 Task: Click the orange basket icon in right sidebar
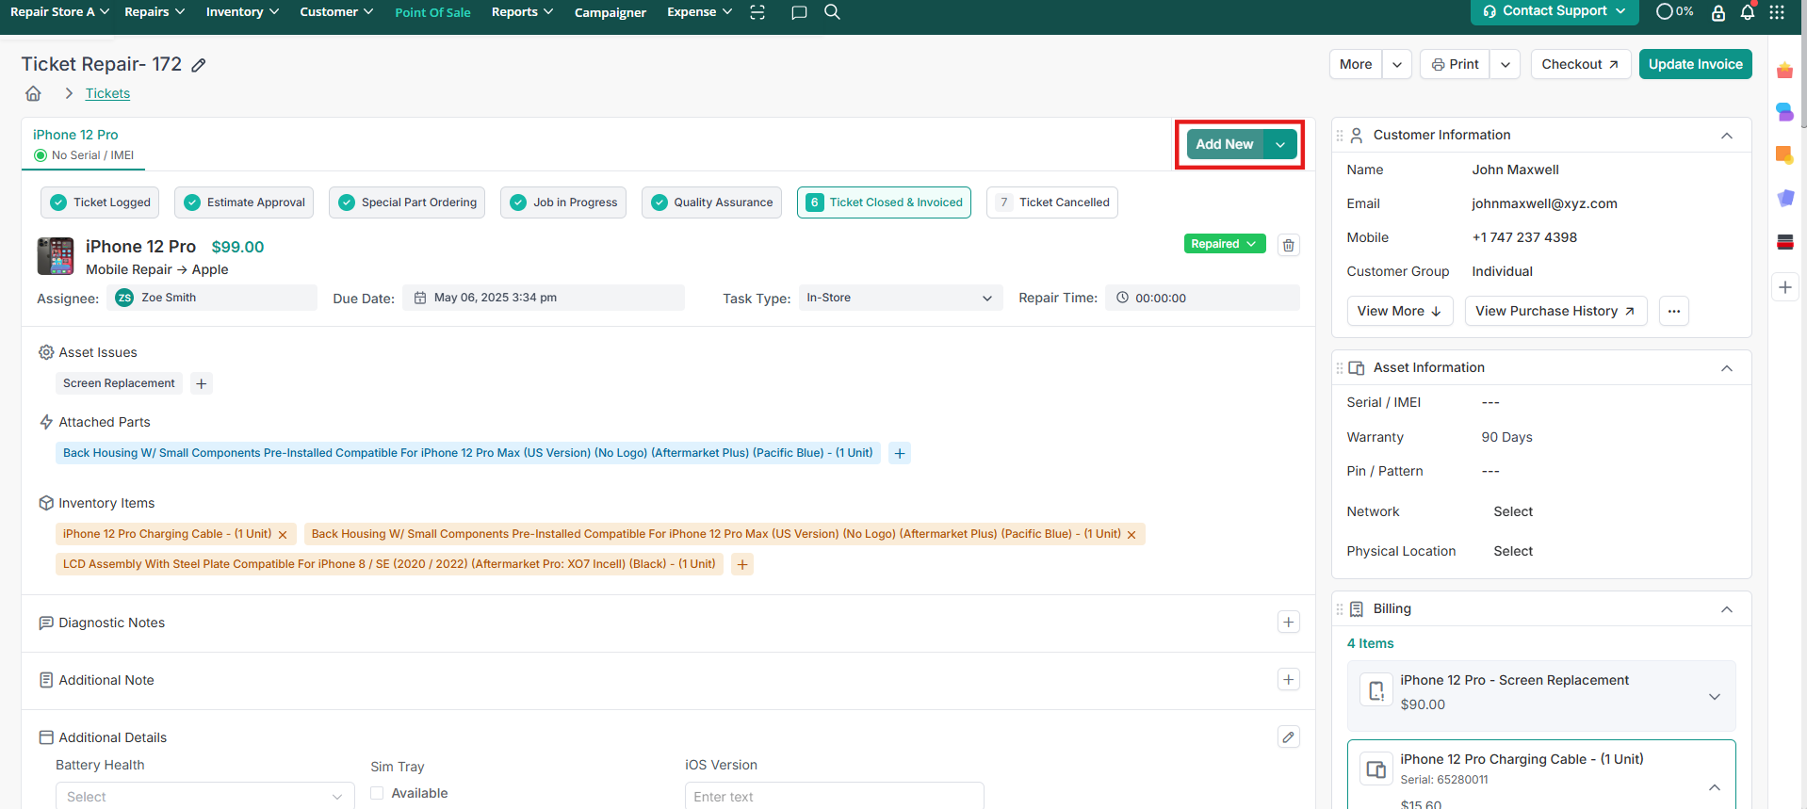1785,71
